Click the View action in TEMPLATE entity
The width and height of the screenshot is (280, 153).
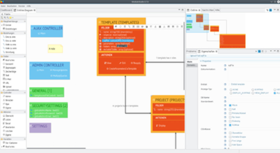click(108, 63)
